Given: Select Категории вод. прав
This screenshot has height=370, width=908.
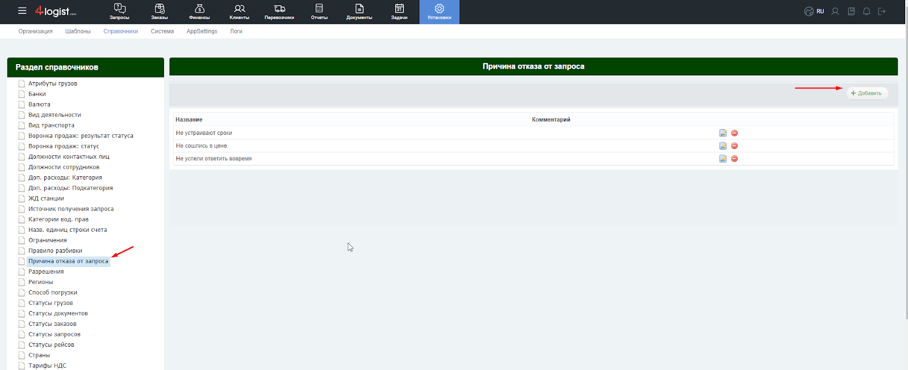Looking at the screenshot, I should (x=58, y=220).
